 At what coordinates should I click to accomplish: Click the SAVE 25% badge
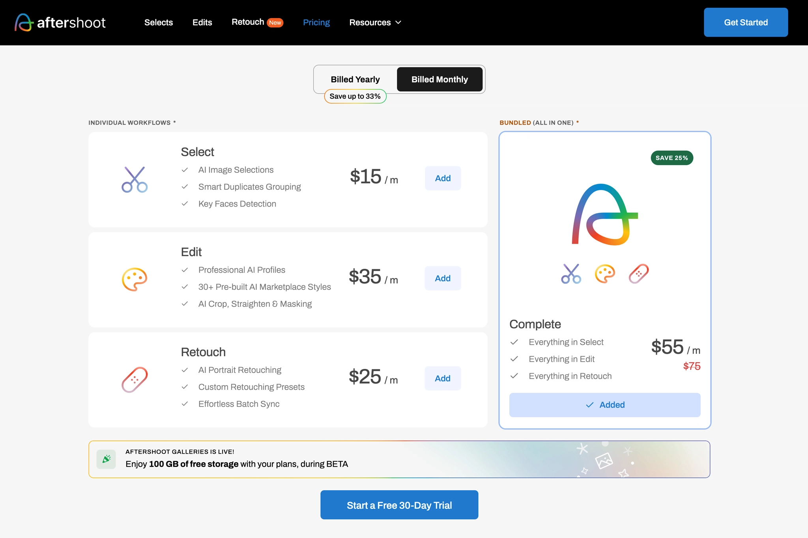[672, 158]
